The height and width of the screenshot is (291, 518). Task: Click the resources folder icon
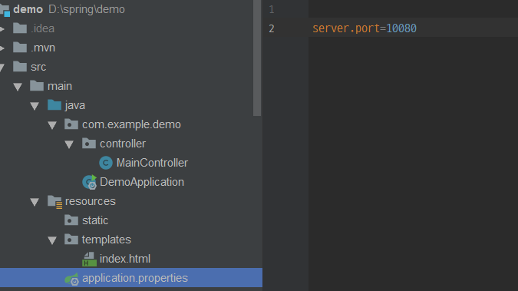(54, 202)
